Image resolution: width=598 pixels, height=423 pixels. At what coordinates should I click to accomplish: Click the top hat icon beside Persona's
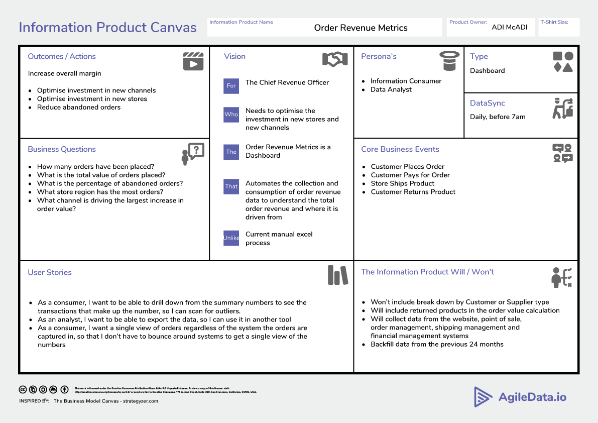(x=449, y=61)
